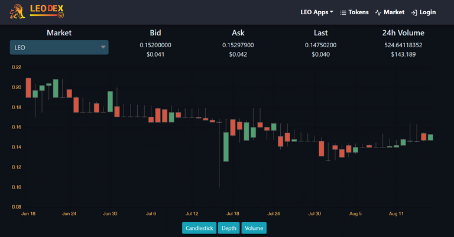Click the Last column heading
Viewport: 454px width, 237px height.
[x=320, y=32]
